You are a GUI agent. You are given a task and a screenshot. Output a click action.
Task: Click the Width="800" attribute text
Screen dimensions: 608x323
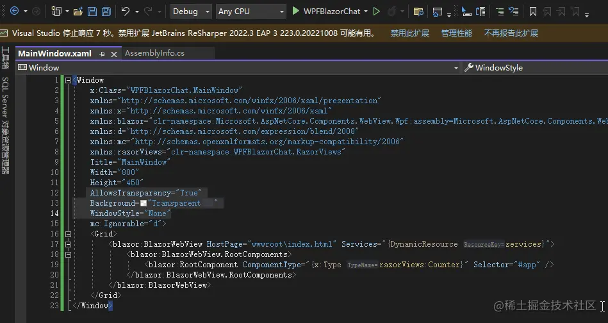tap(115, 172)
